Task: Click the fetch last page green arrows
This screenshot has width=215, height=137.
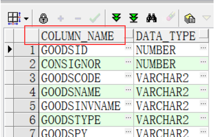Action: (133, 18)
